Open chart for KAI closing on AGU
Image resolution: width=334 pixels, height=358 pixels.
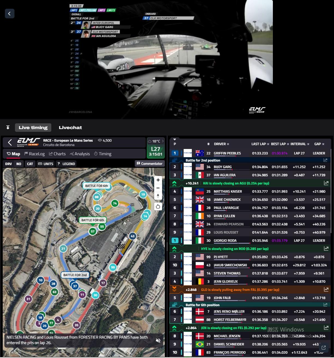[x=326, y=183]
